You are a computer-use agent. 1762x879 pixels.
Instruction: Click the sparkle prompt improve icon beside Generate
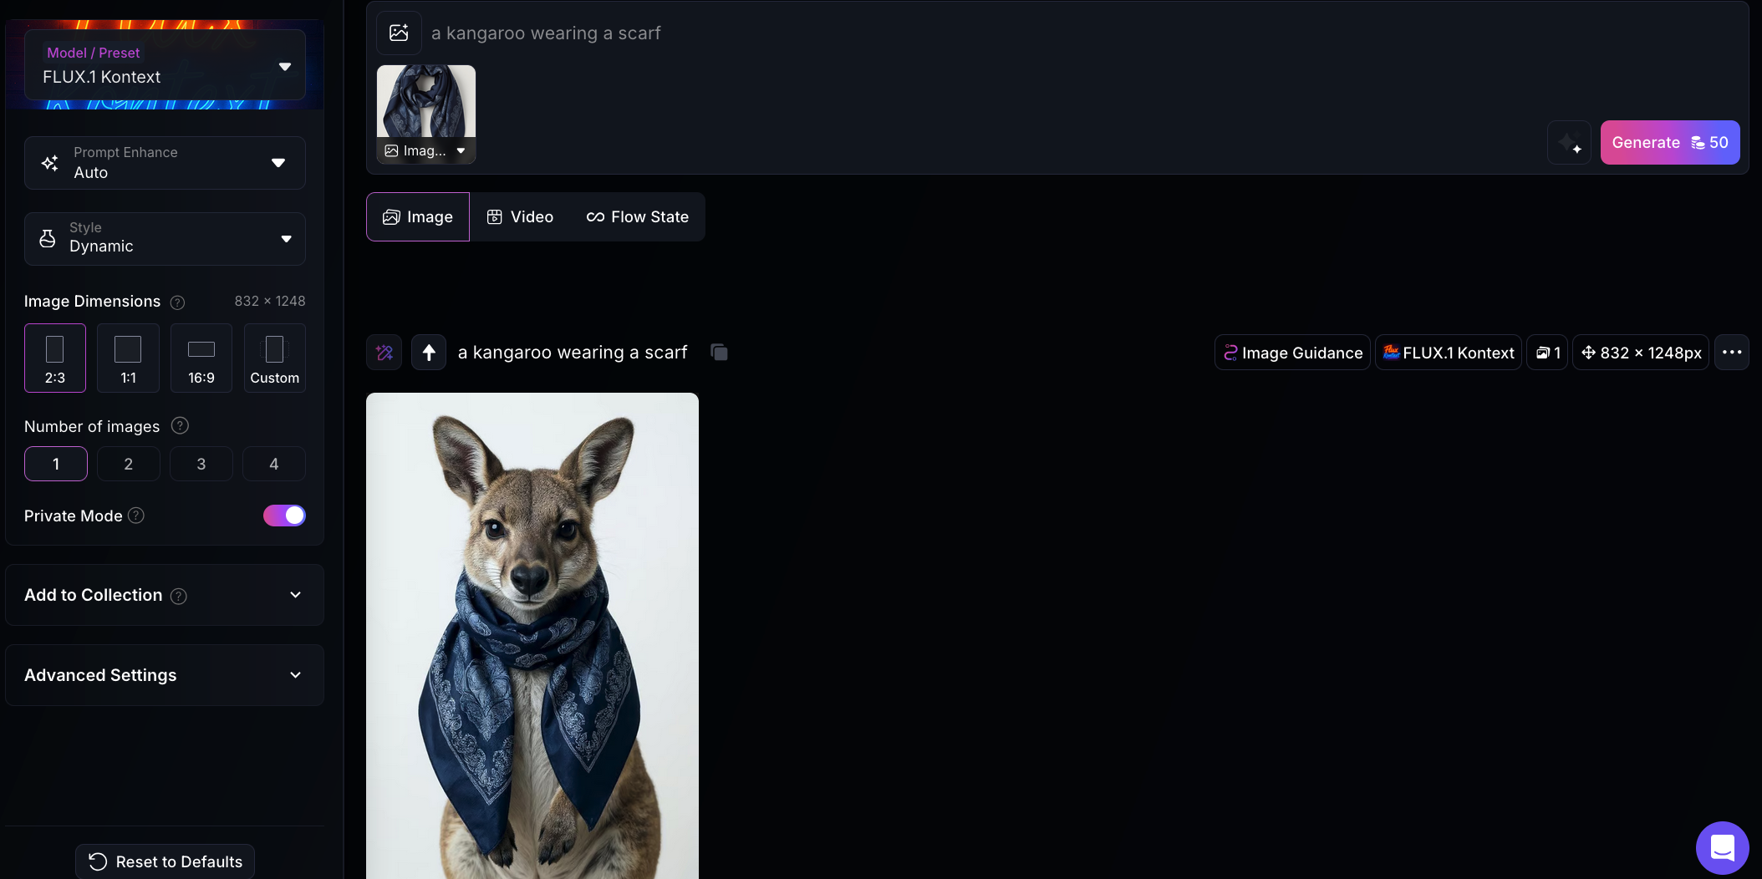[x=1569, y=143]
